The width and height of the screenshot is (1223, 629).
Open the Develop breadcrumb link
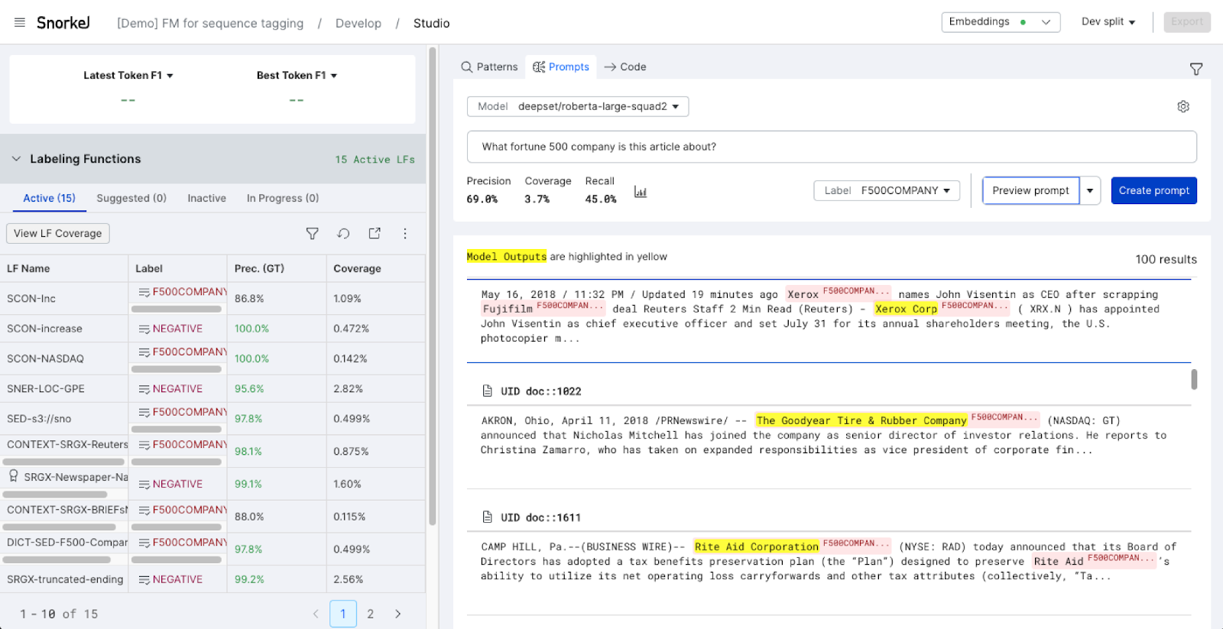coord(358,23)
